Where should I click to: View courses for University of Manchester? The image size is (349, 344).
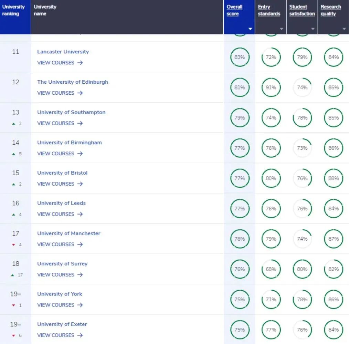click(60, 244)
